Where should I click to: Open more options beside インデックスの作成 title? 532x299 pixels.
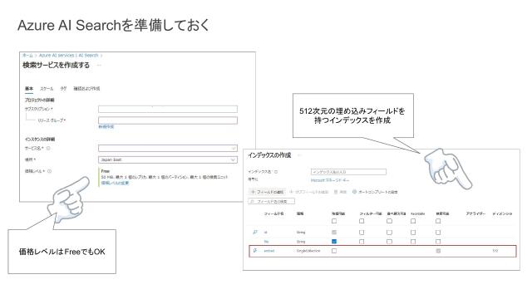point(299,155)
